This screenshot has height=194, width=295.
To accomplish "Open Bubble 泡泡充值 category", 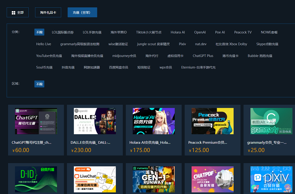I will pyautogui.click(x=260, y=56).
